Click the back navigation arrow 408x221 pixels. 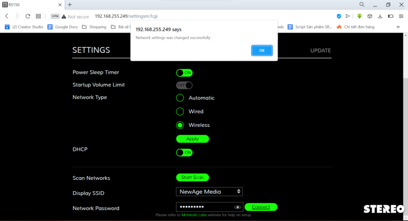pyautogui.click(x=7, y=16)
